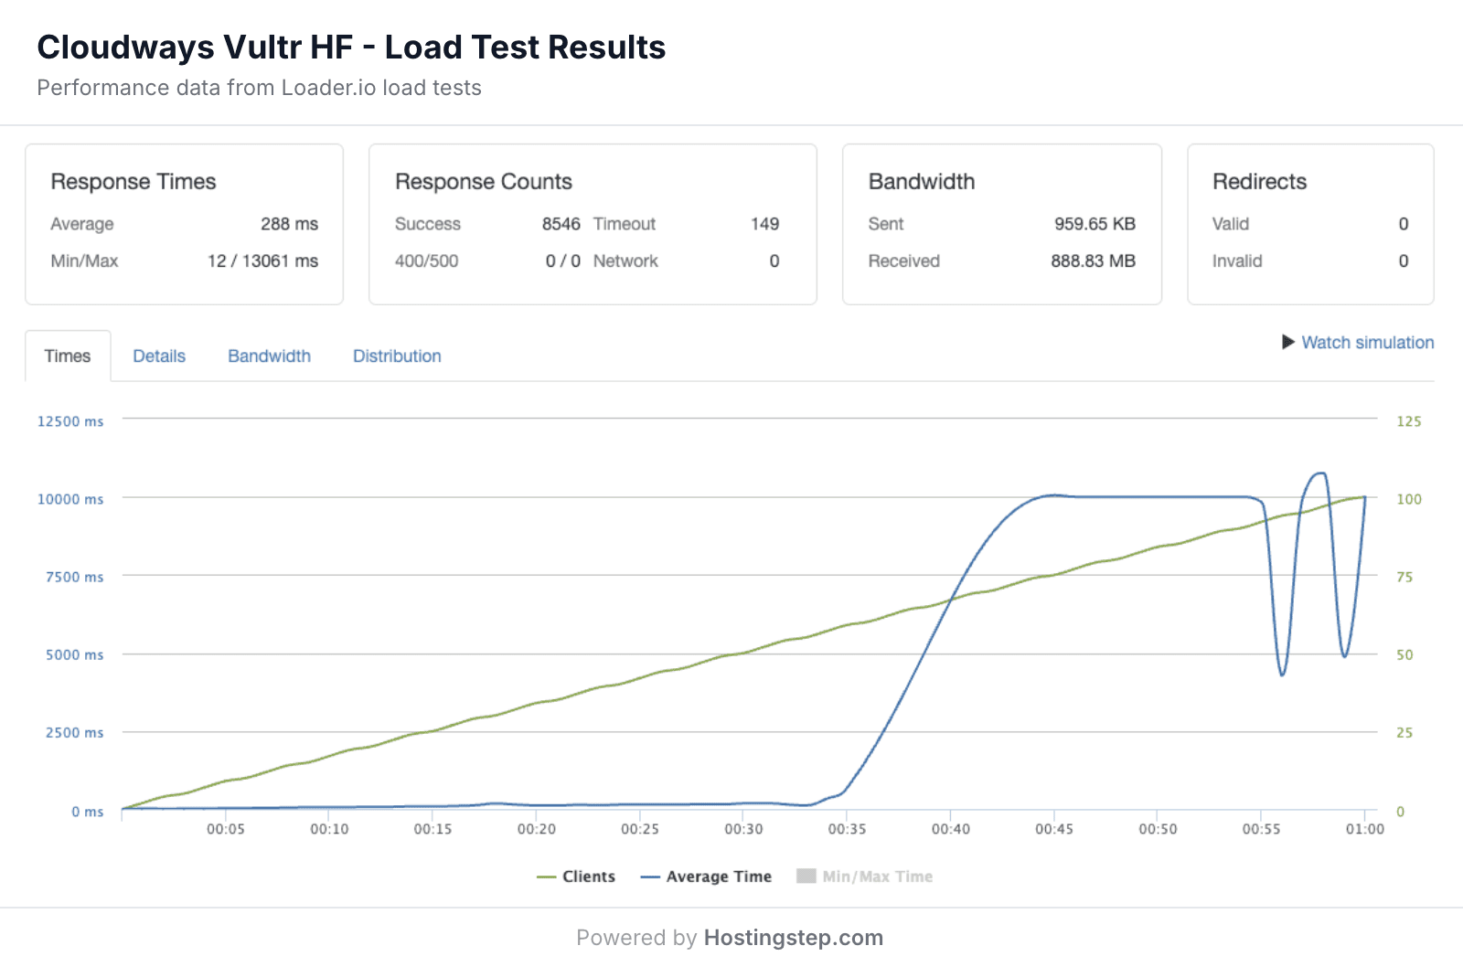Click the Response Counts summary card
This screenshot has height=967, width=1463.
coord(592,224)
